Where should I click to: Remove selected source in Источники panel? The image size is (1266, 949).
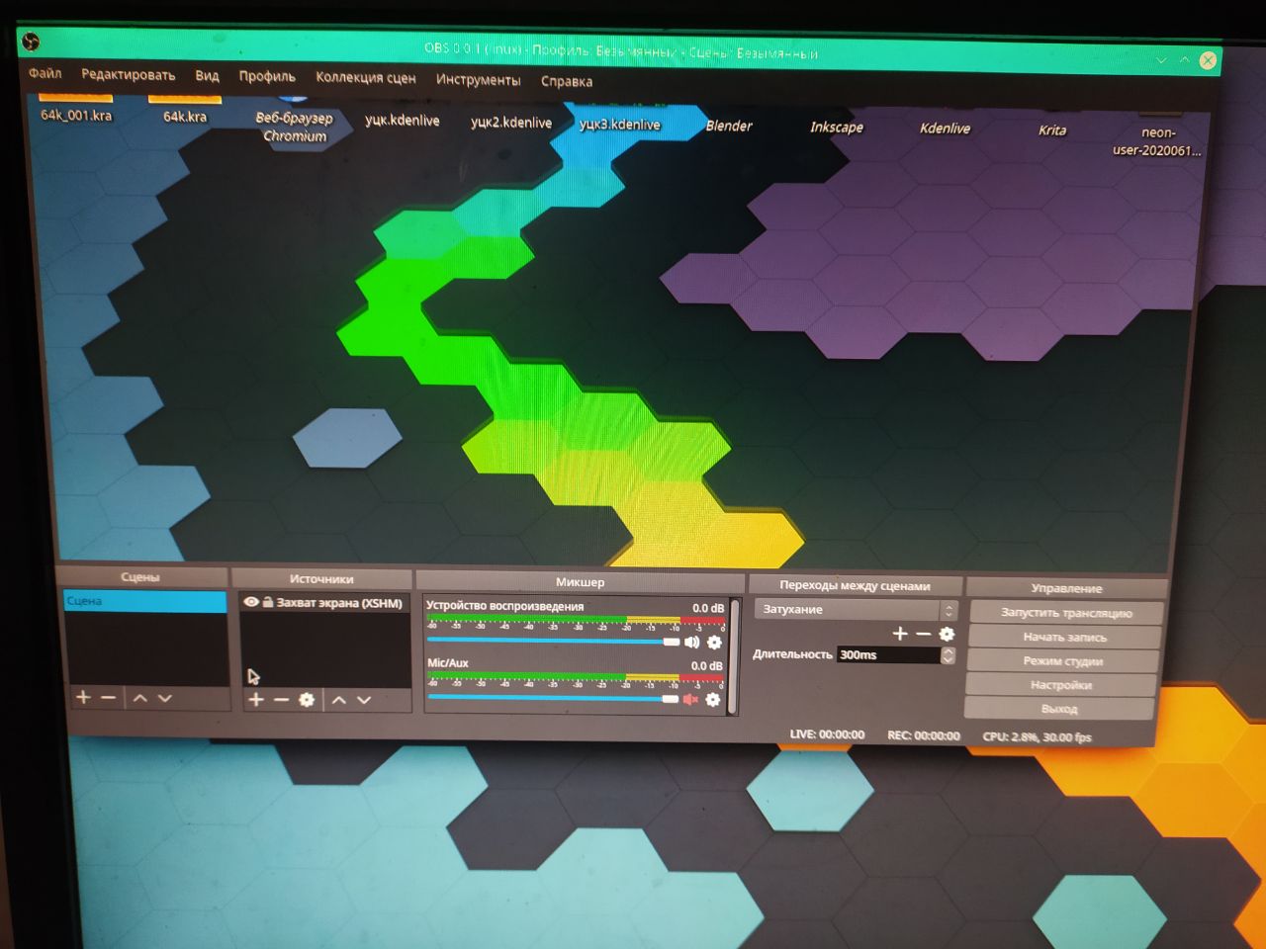point(281,700)
